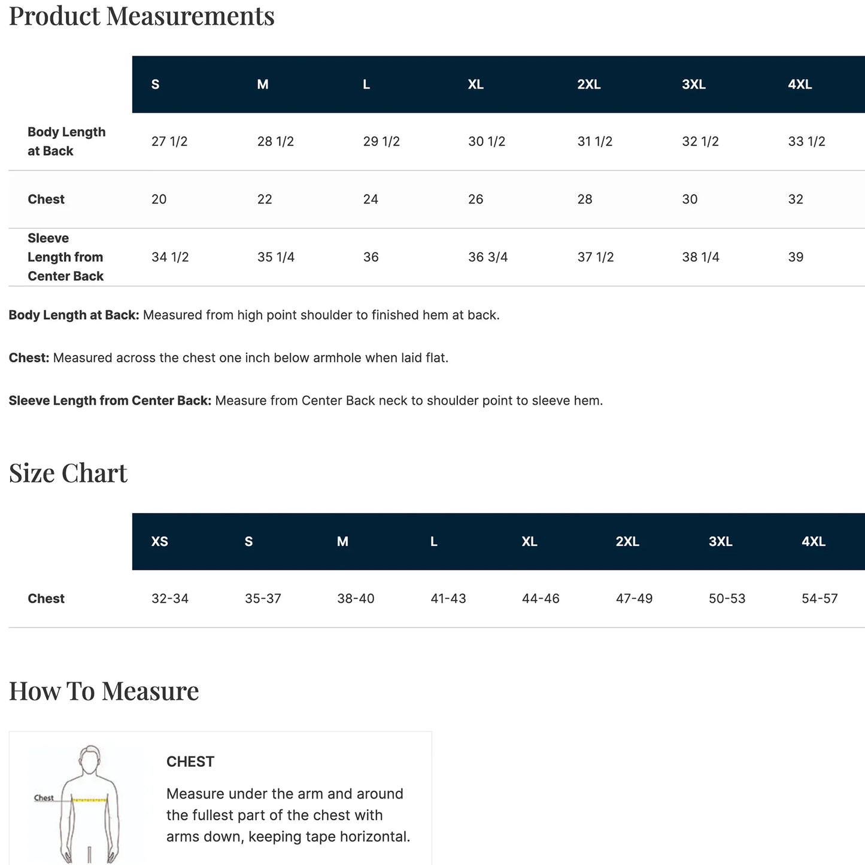The height and width of the screenshot is (865, 865).
Task: Click the Body Length at Back row label
Action: (x=66, y=141)
